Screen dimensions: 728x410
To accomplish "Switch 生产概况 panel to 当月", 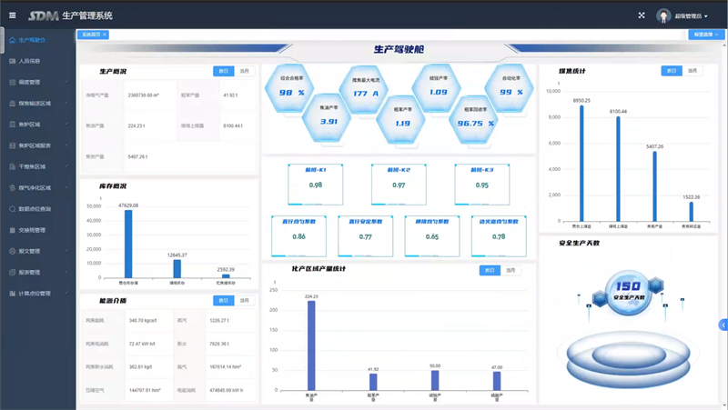I will click(x=245, y=71).
